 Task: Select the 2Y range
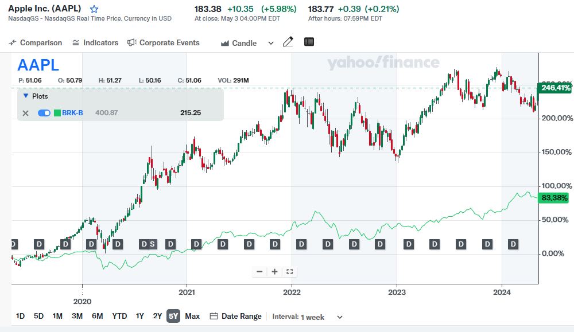pos(157,317)
